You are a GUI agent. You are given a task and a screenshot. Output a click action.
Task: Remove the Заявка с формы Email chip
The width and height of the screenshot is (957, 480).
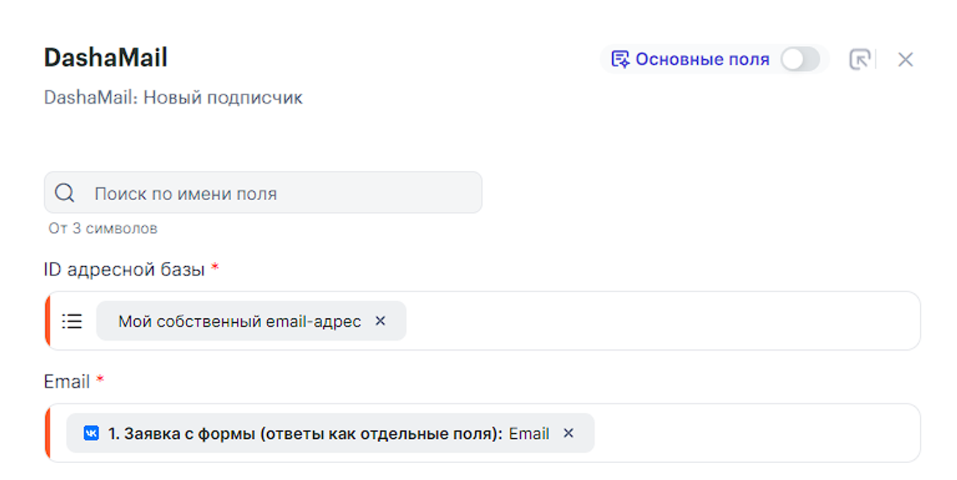click(x=568, y=433)
